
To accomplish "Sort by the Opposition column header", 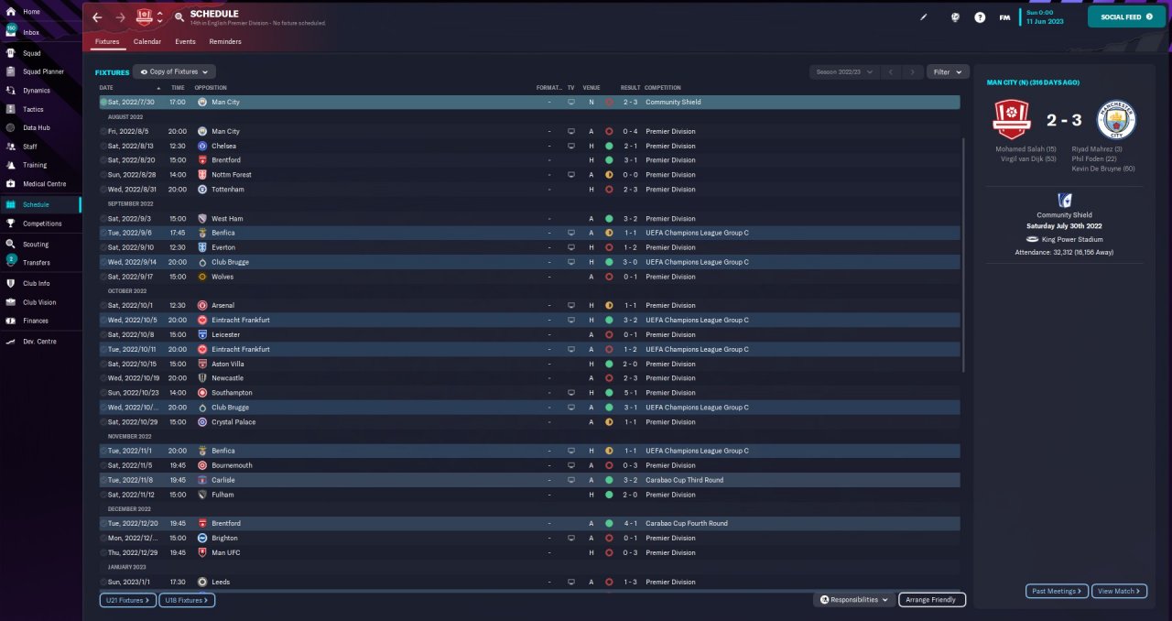I will [211, 88].
